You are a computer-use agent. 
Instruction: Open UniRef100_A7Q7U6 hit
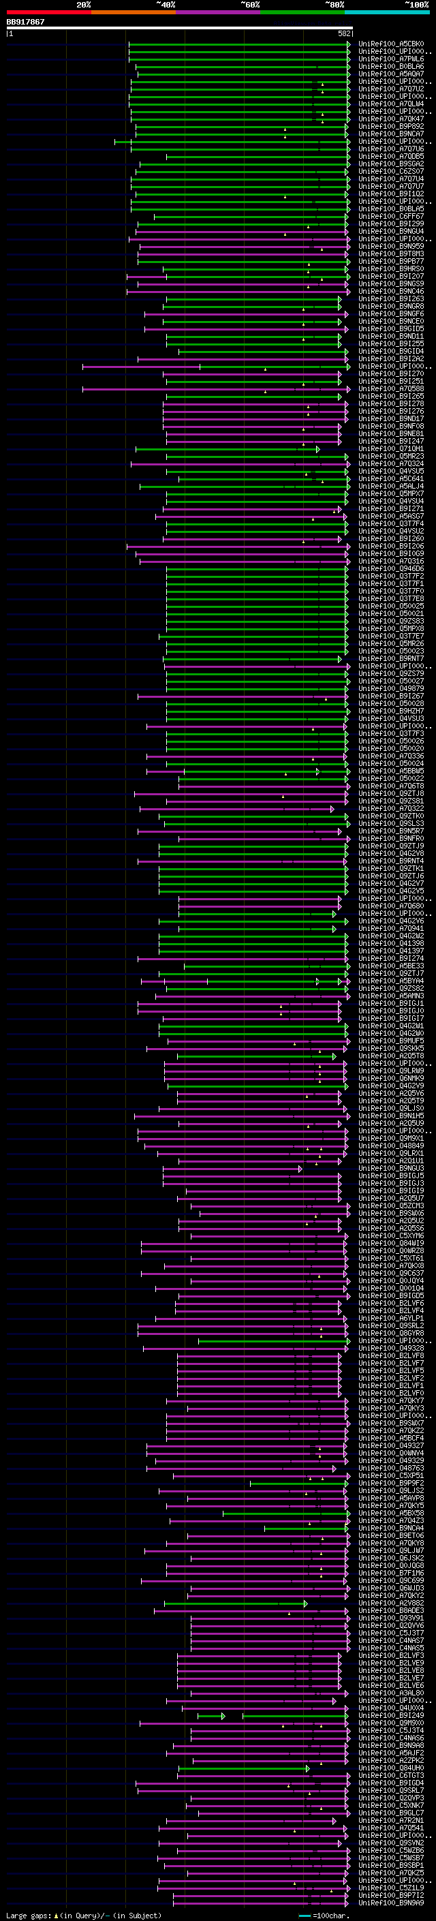click(390, 149)
